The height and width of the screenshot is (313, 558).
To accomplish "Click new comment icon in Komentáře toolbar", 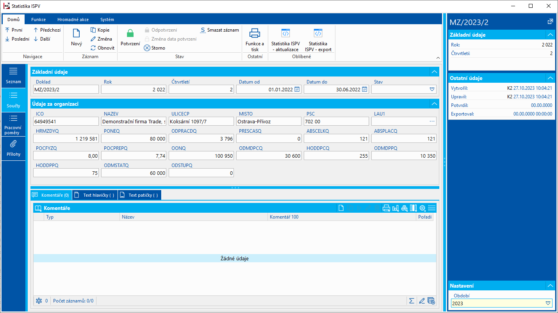I will coord(341,208).
